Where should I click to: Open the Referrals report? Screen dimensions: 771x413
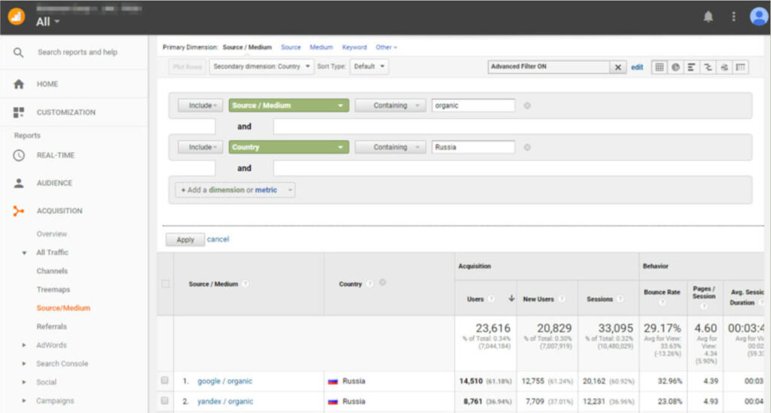(52, 326)
